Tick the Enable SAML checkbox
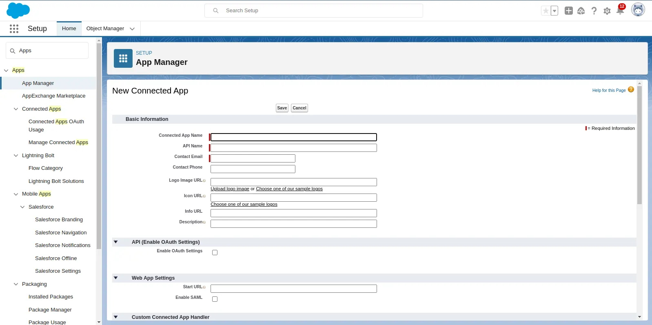652x325 pixels. click(215, 299)
